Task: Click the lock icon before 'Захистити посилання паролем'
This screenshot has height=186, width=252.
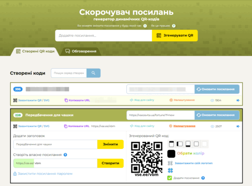Action: (x=15, y=173)
